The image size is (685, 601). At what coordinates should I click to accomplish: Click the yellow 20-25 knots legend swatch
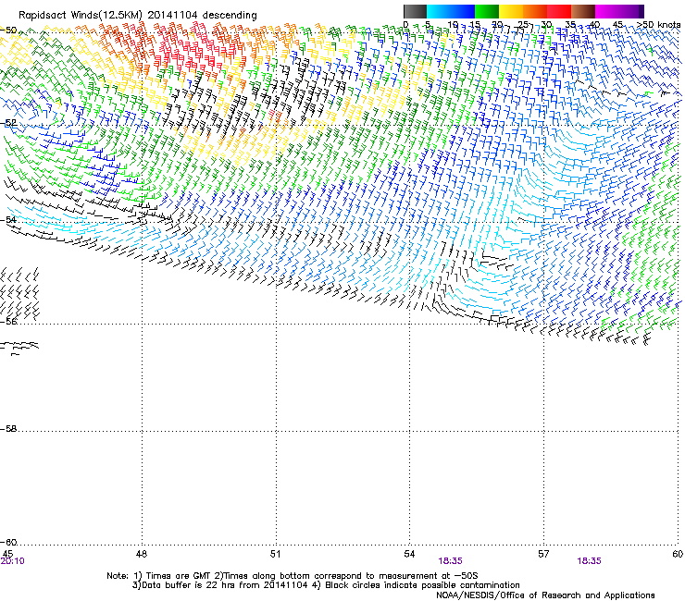(x=511, y=11)
